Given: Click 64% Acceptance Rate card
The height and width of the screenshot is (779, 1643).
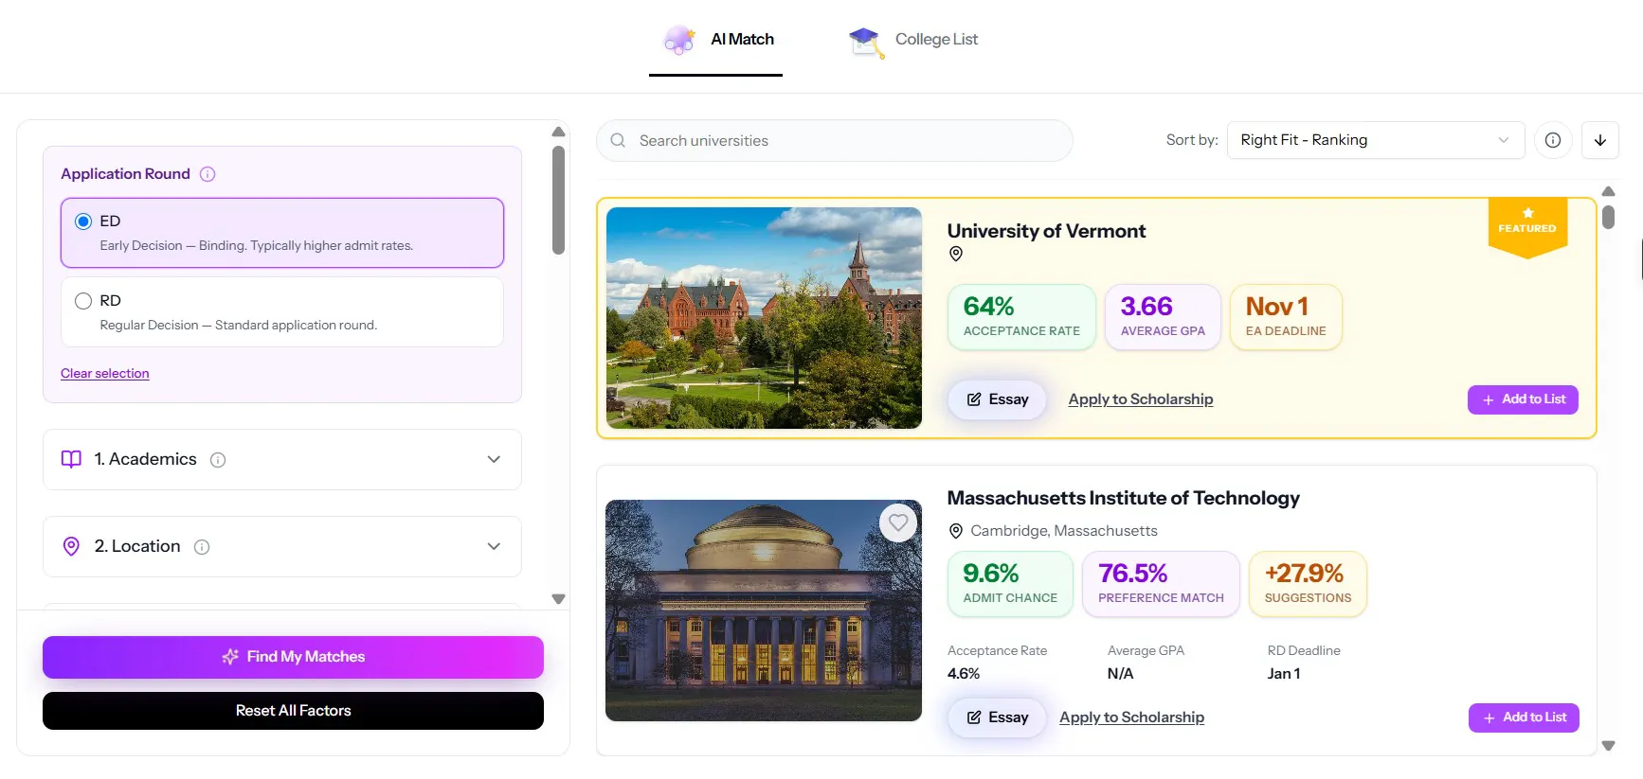Looking at the screenshot, I should tap(1021, 317).
